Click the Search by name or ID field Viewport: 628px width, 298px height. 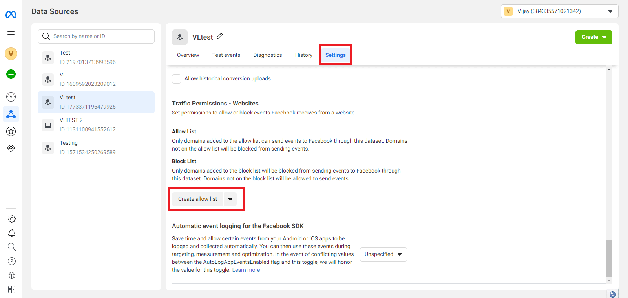coord(96,36)
